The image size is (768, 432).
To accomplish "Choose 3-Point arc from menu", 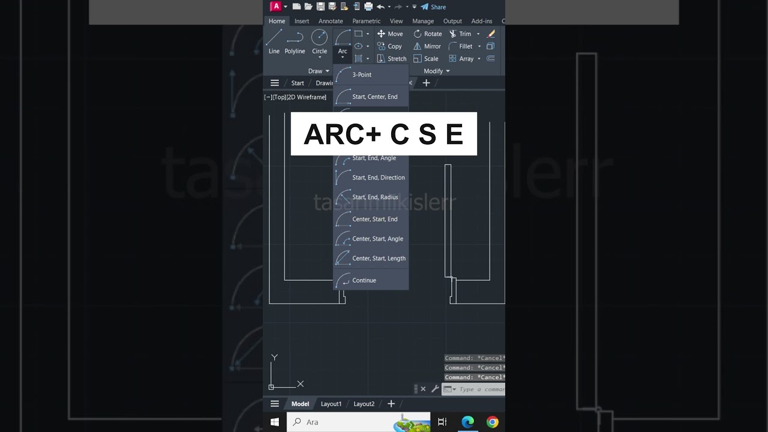I will tap(371, 75).
